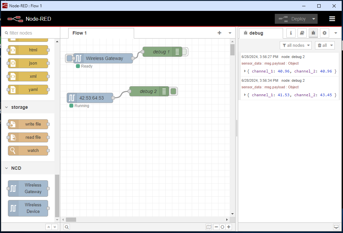Click the debug 2 link at 3:56:27 PM
This screenshot has height=233, width=343.
click(293, 57)
